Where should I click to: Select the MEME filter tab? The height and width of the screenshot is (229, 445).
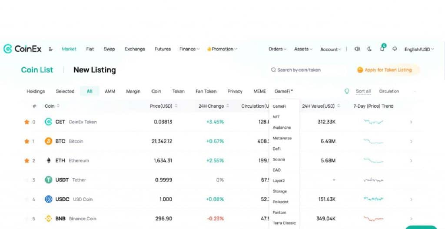[x=260, y=91]
